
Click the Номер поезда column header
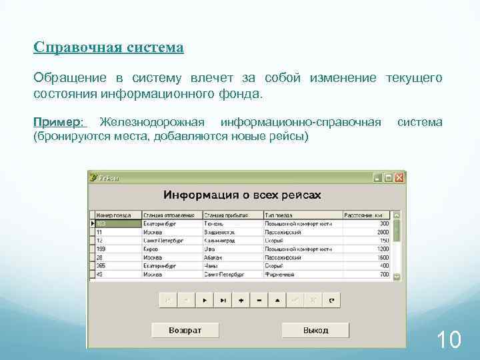point(119,215)
